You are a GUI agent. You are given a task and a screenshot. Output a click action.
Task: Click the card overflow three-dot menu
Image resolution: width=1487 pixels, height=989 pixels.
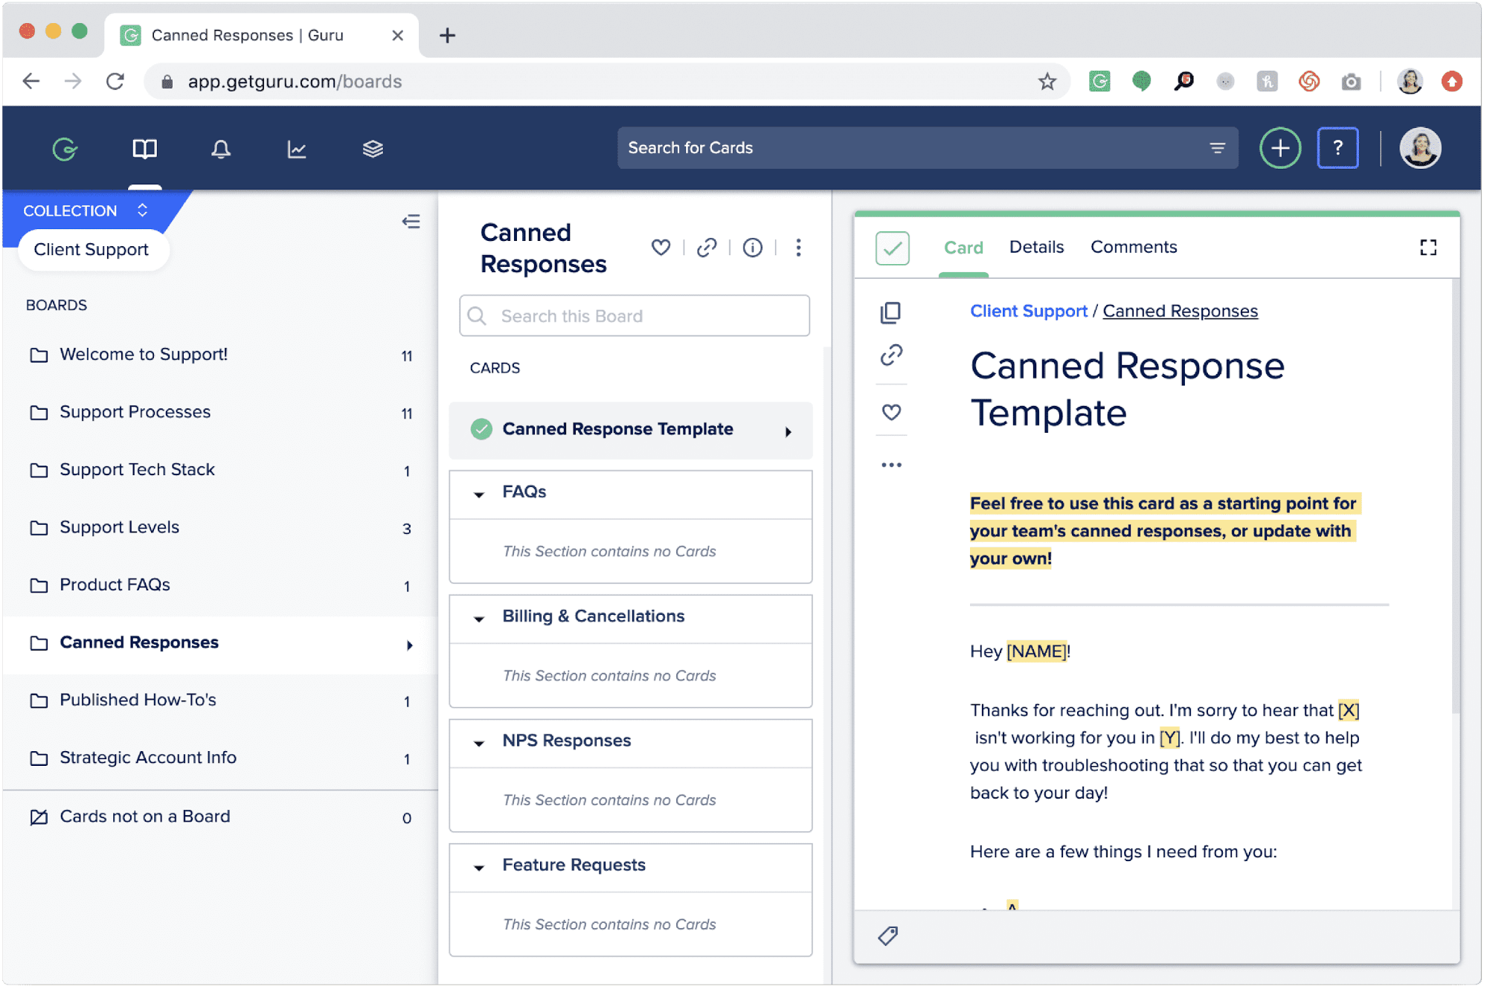coord(892,461)
